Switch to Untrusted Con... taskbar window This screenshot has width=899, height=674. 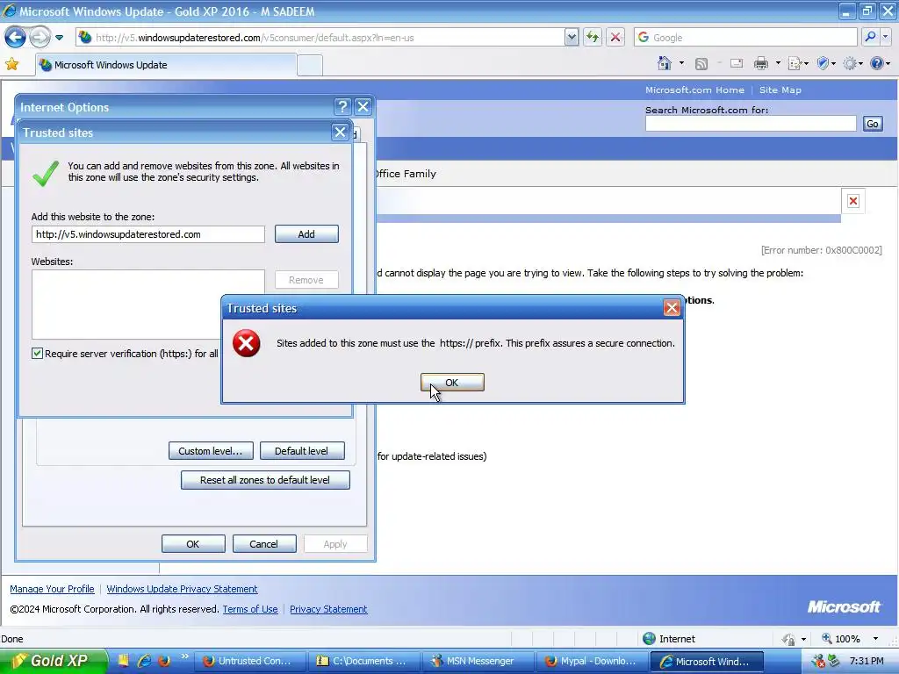pos(249,661)
